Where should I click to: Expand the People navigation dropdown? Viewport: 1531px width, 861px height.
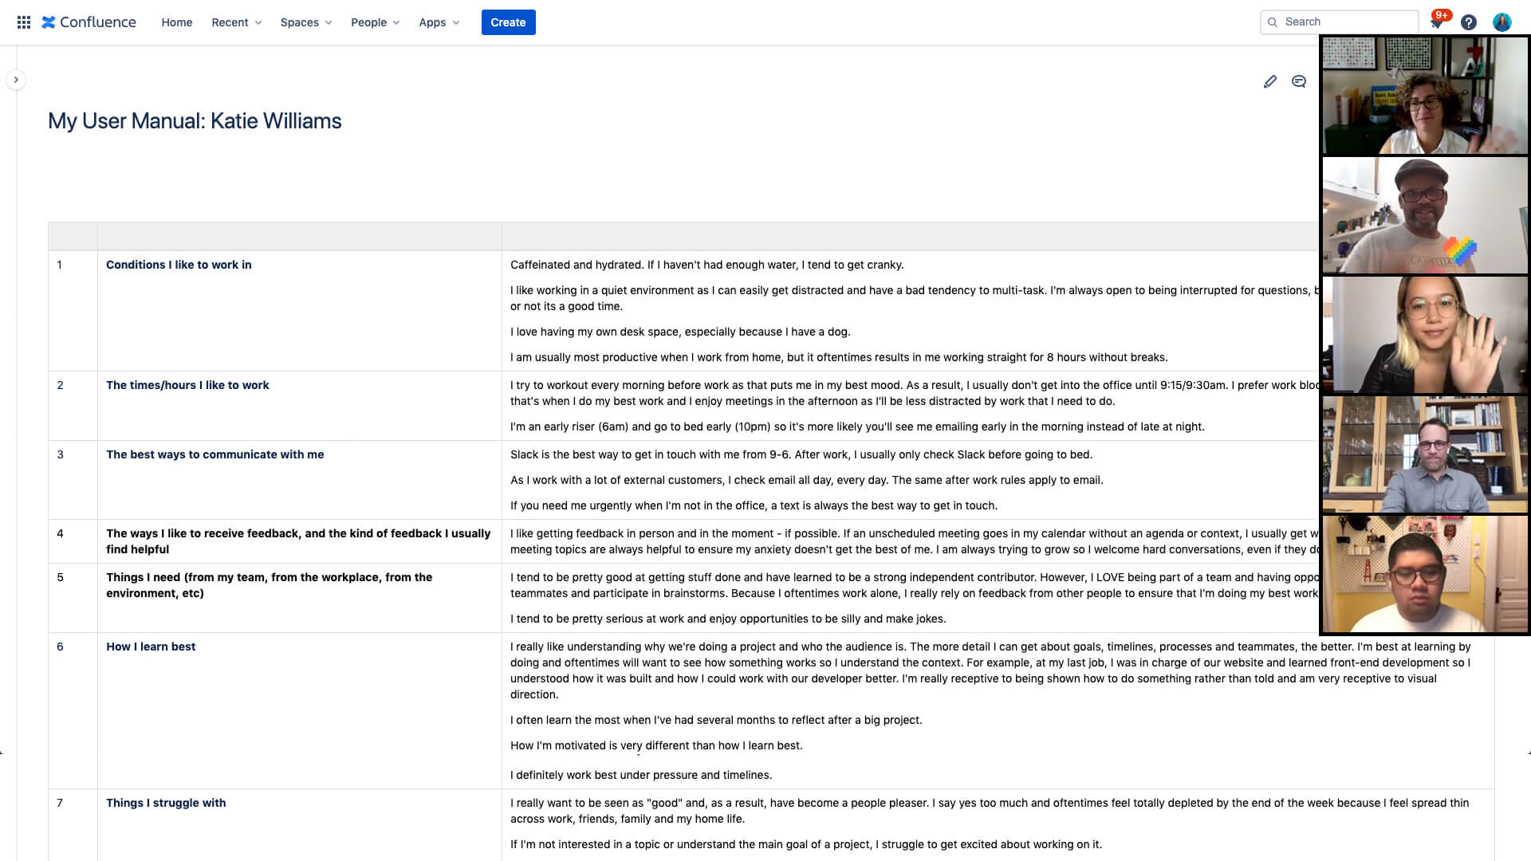(x=374, y=22)
